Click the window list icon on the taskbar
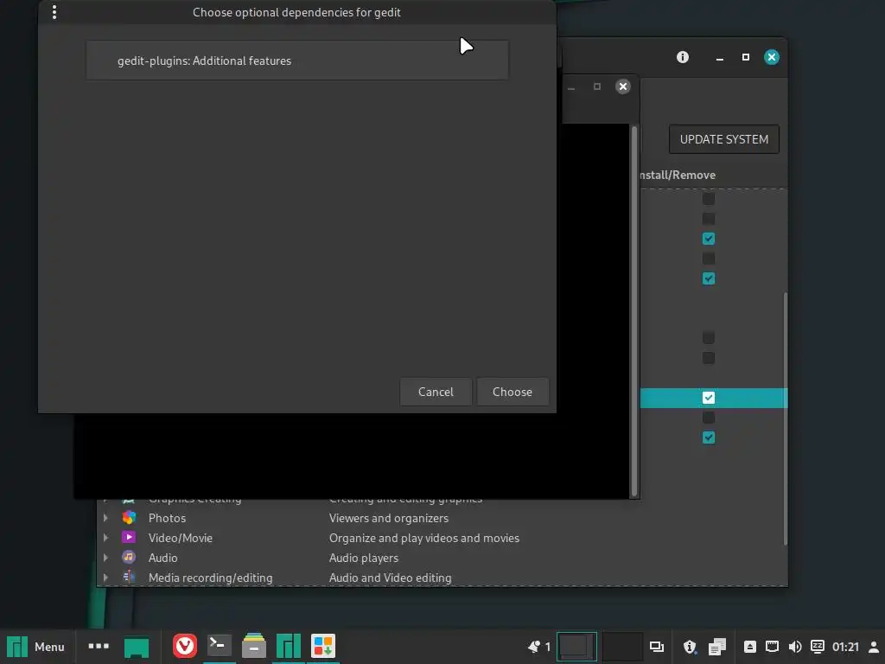The width and height of the screenshot is (885, 664). tap(657, 647)
